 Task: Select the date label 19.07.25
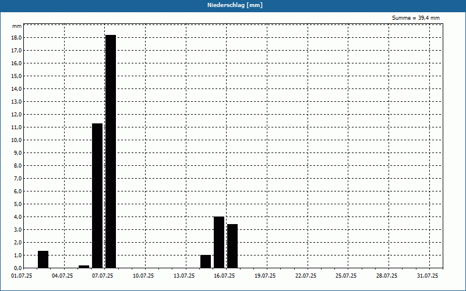click(265, 276)
